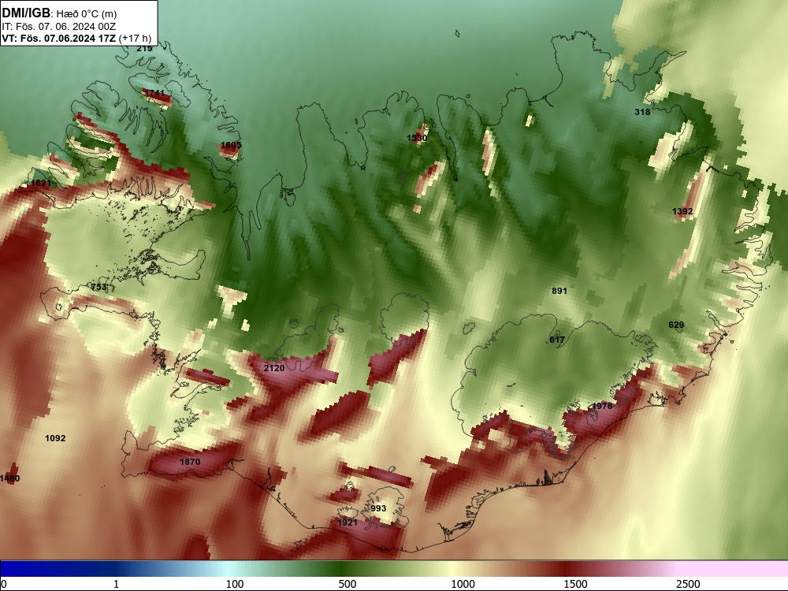Click the 2120 height label
This screenshot has width=788, height=591.
point(274,368)
